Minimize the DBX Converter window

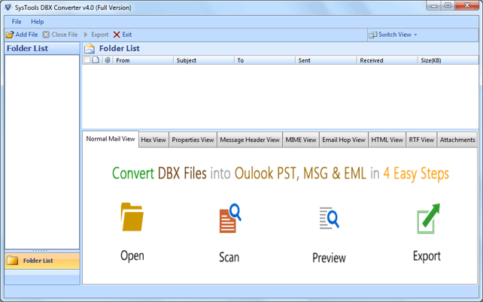click(x=434, y=5)
